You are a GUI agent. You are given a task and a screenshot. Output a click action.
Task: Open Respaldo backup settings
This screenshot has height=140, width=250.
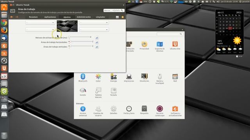(144, 109)
